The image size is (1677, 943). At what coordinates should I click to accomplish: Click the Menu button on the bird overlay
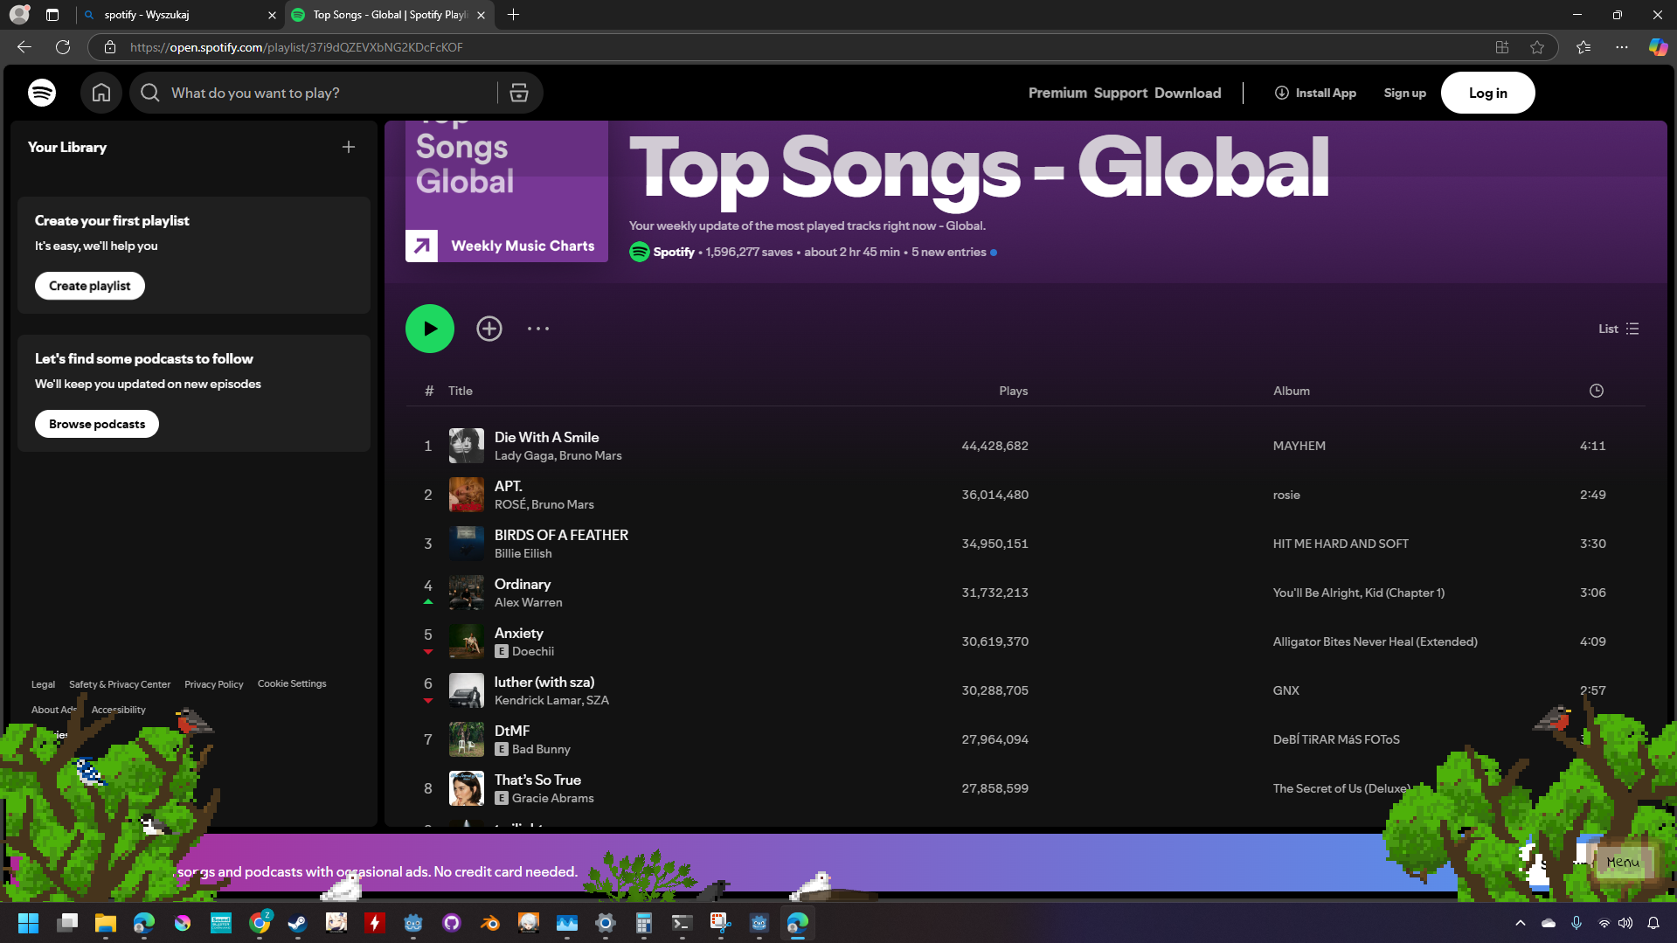(1623, 863)
